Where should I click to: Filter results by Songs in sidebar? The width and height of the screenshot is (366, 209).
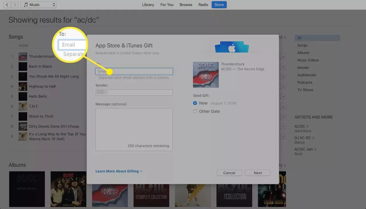tap(302, 45)
